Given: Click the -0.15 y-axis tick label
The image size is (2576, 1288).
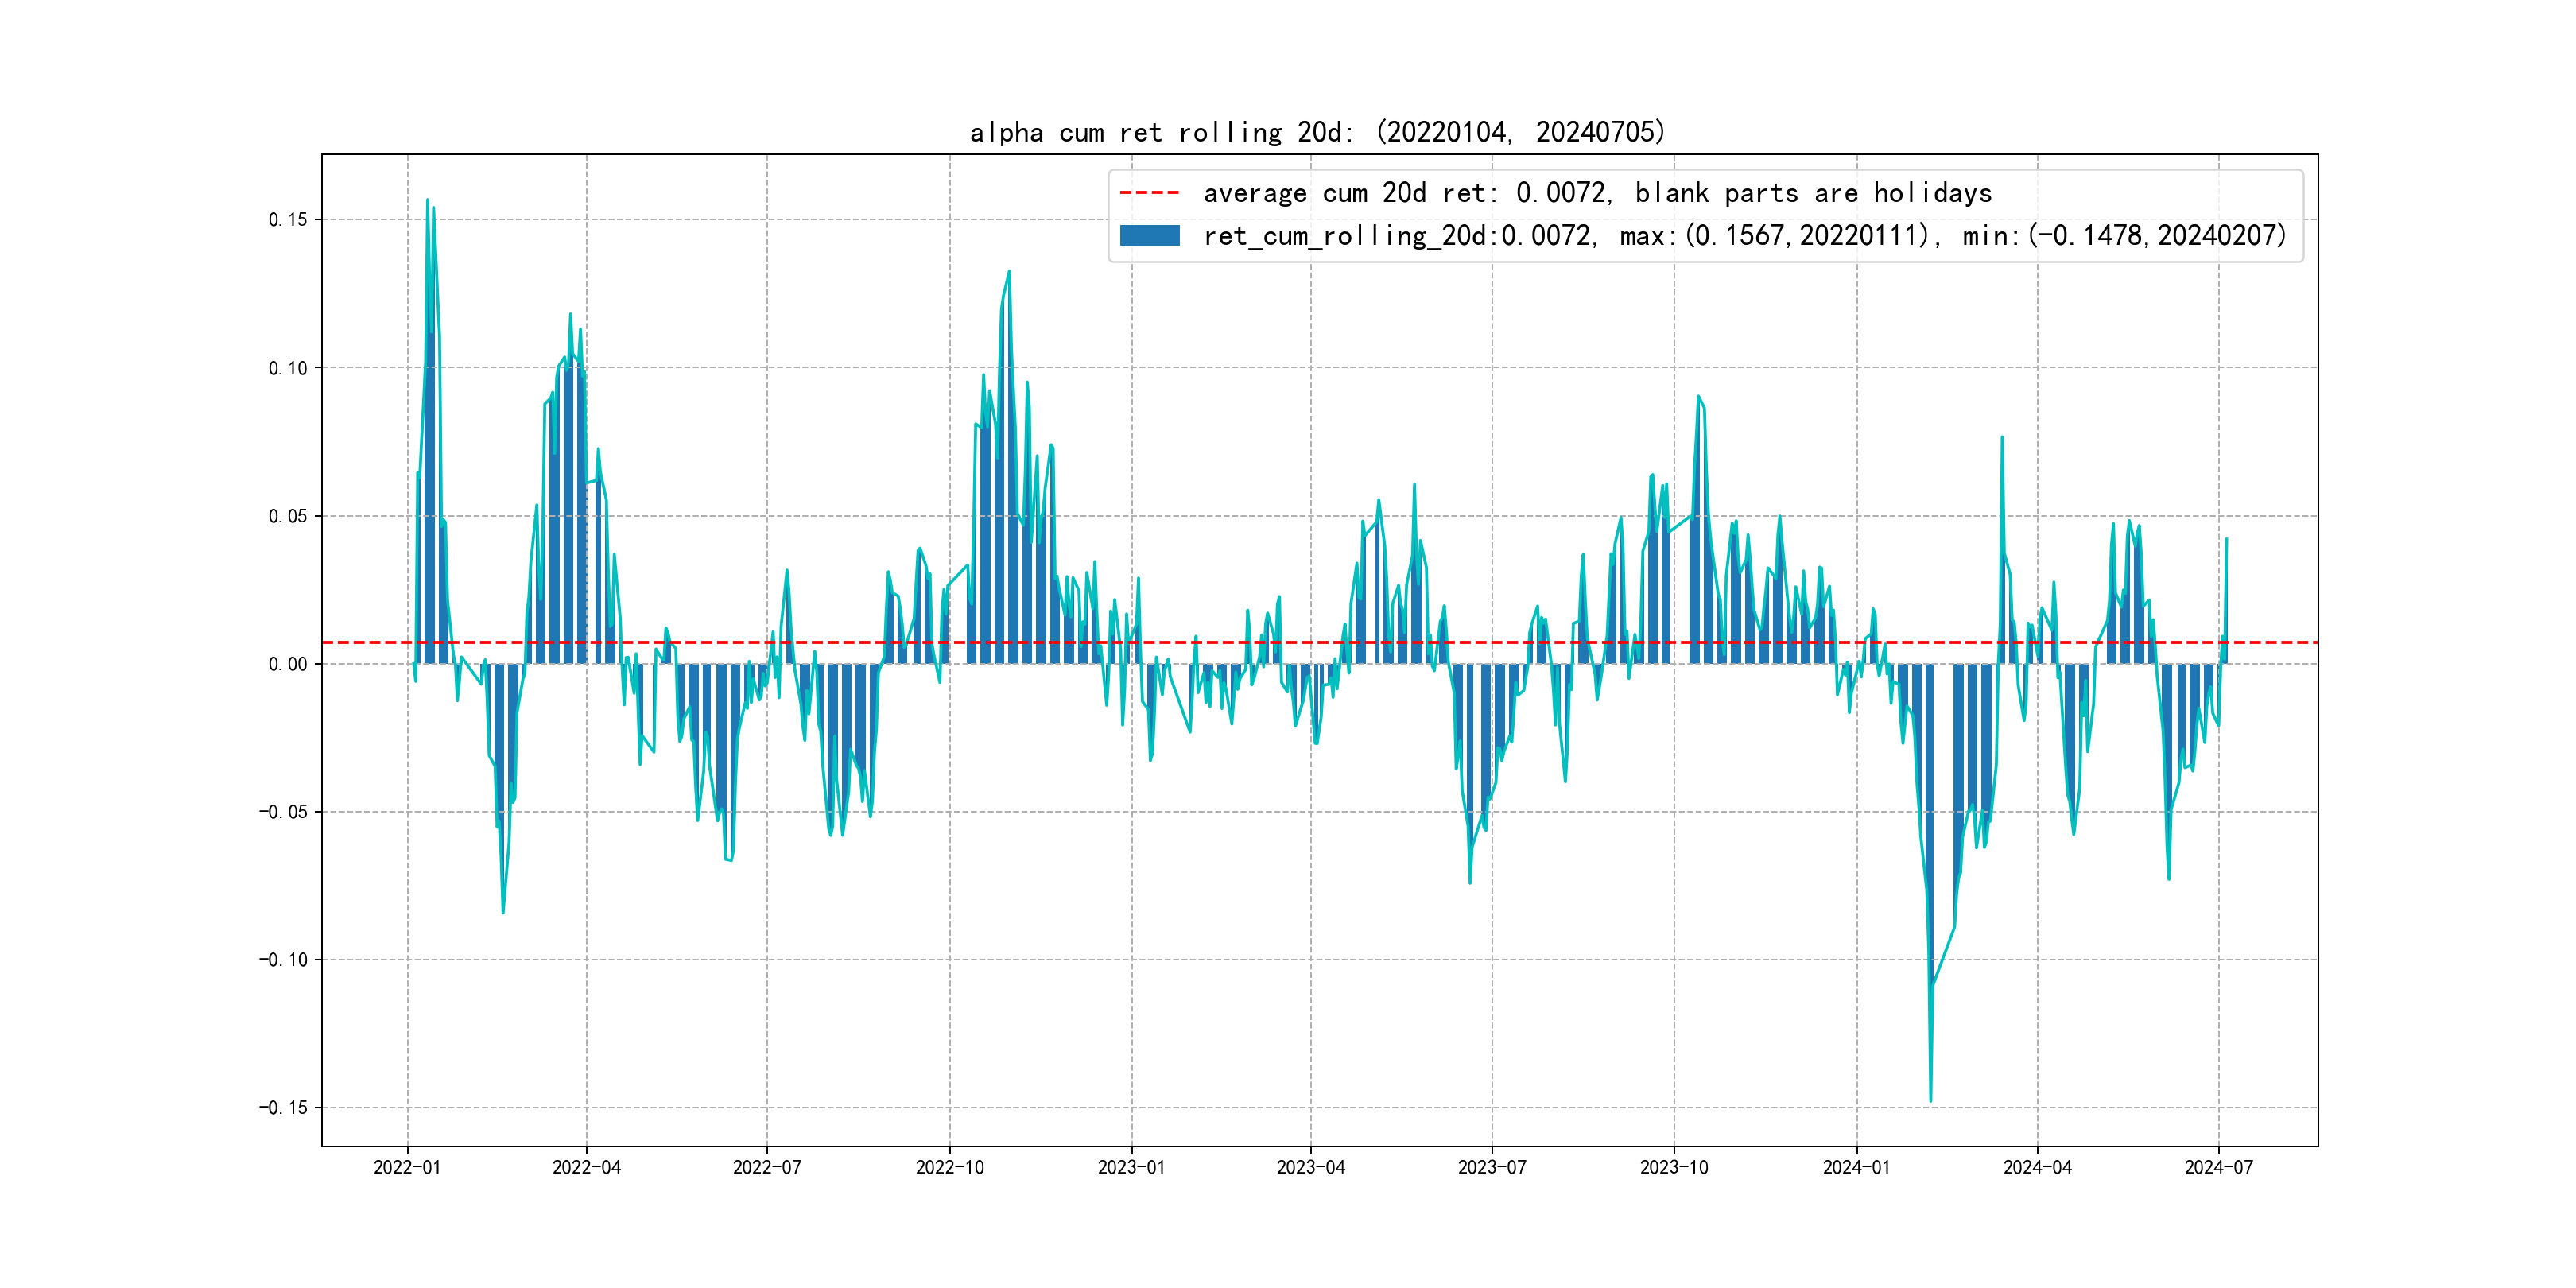Looking at the screenshot, I should click(x=284, y=1107).
